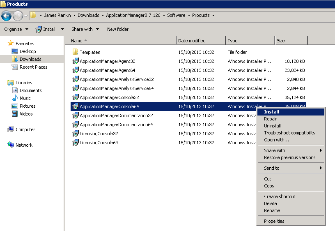The width and height of the screenshot is (335, 231).
Task: Select ApplicationManagerDocumentation64 installer icon
Action: (x=75, y=125)
